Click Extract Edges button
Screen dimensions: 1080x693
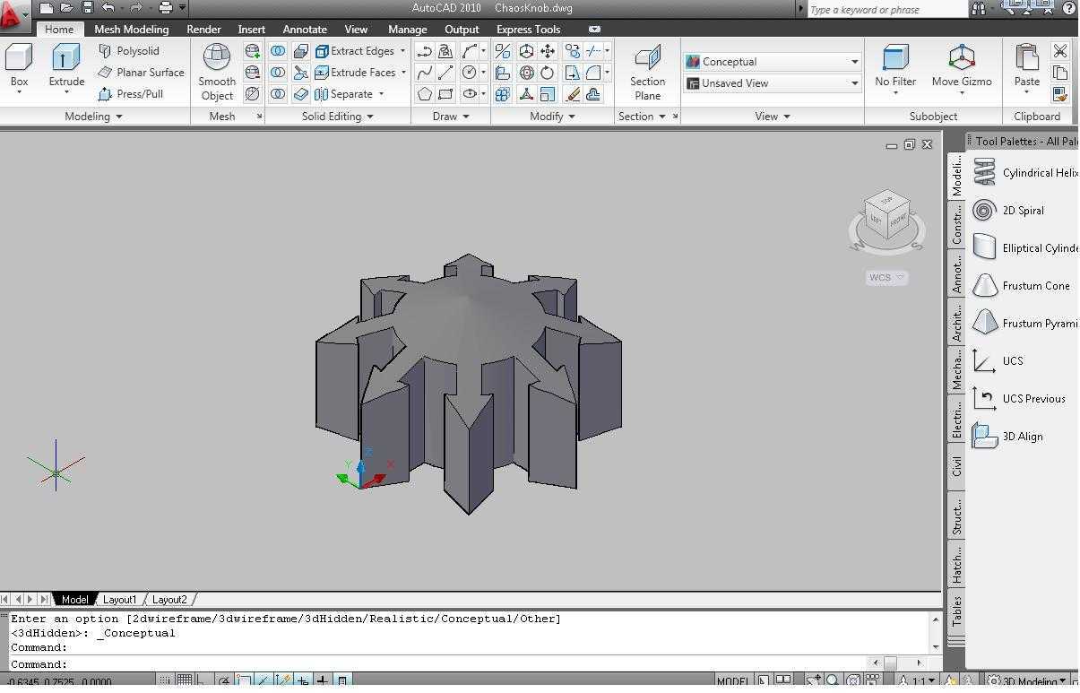360,51
